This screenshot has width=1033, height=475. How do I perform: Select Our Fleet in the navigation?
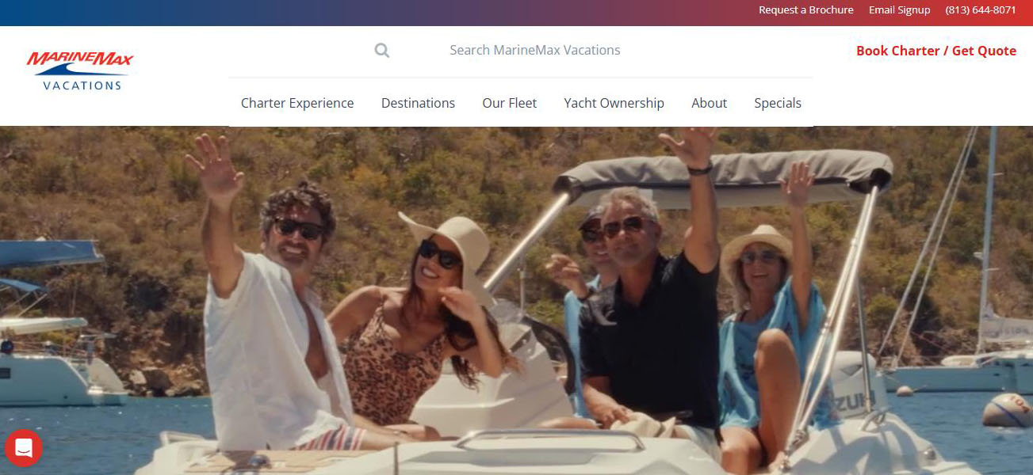pyautogui.click(x=509, y=103)
